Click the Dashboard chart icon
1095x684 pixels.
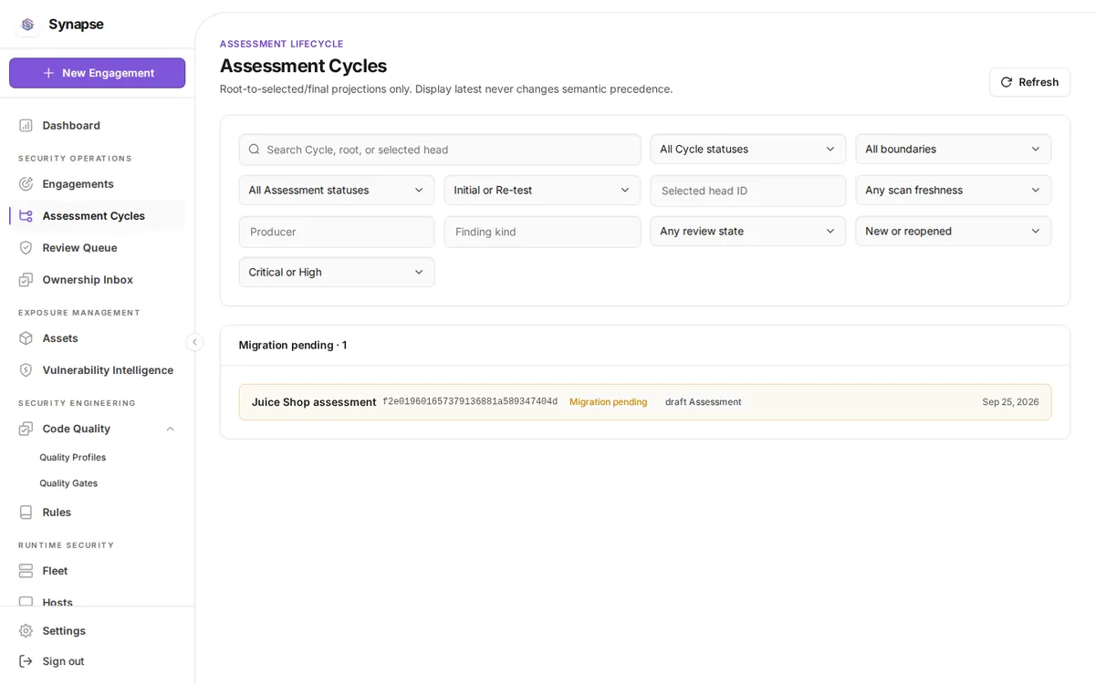click(26, 126)
